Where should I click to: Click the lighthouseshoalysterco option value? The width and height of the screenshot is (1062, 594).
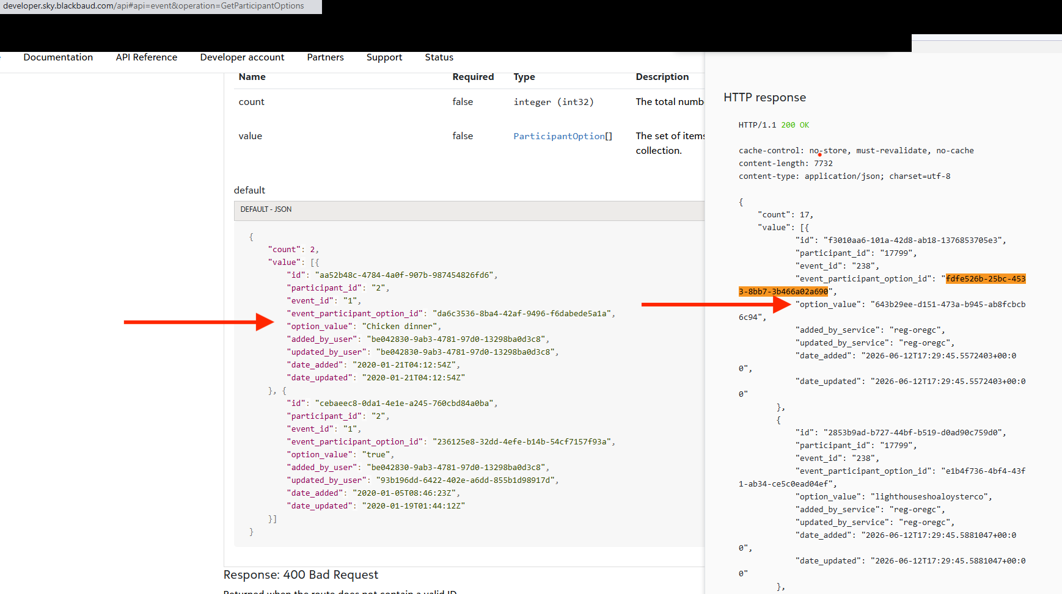[929, 497]
